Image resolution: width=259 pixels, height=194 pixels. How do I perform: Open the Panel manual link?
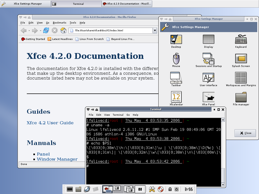point(43,154)
